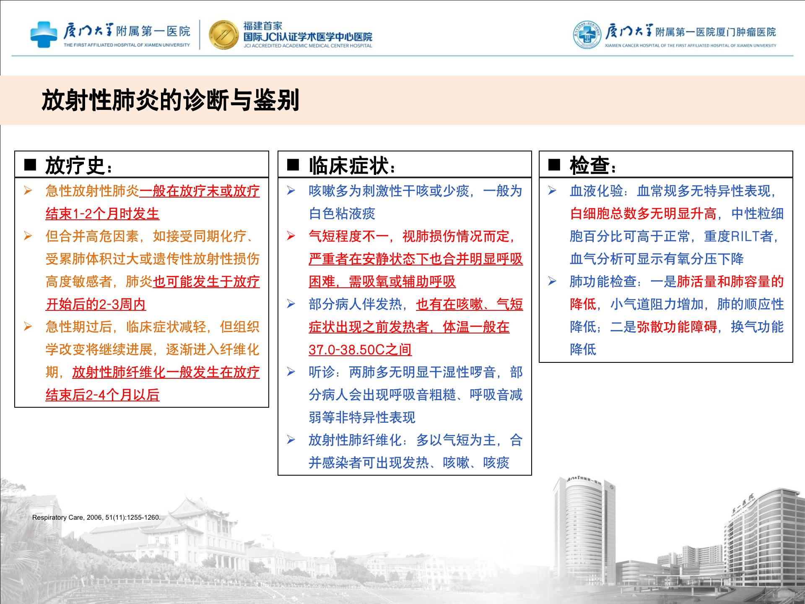Click the red arrow bullet before 气短程度不一
The width and height of the screenshot is (805, 604).
(291, 236)
